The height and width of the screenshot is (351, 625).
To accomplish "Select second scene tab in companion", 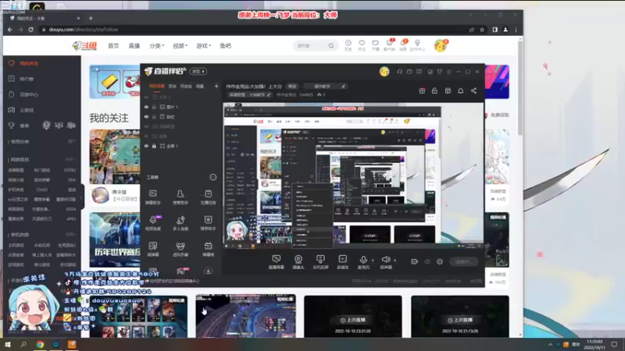I will tap(172, 86).
